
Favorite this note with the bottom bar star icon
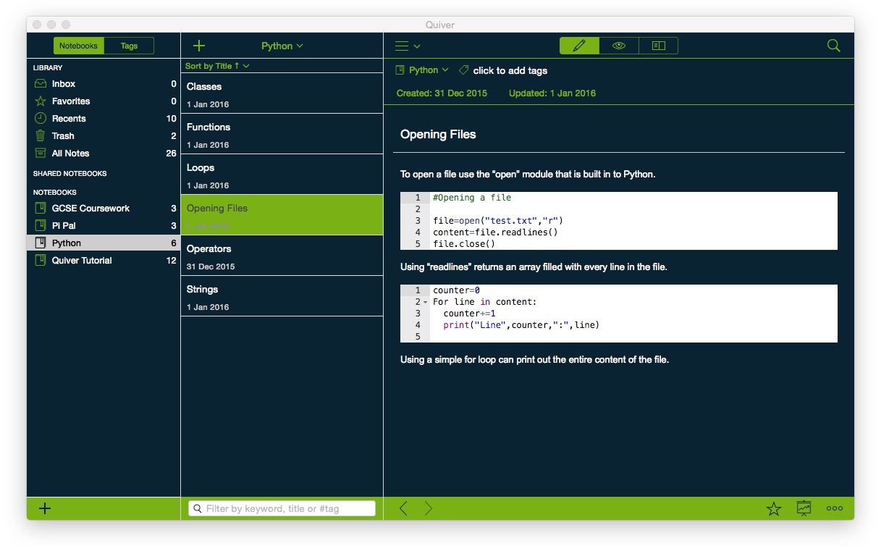[x=774, y=508]
